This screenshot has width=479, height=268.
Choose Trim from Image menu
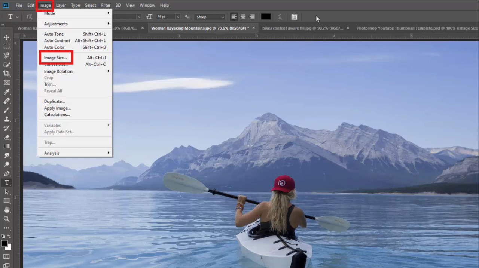[75, 84]
